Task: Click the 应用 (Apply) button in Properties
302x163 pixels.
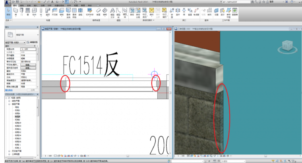Action: [x=33, y=90]
